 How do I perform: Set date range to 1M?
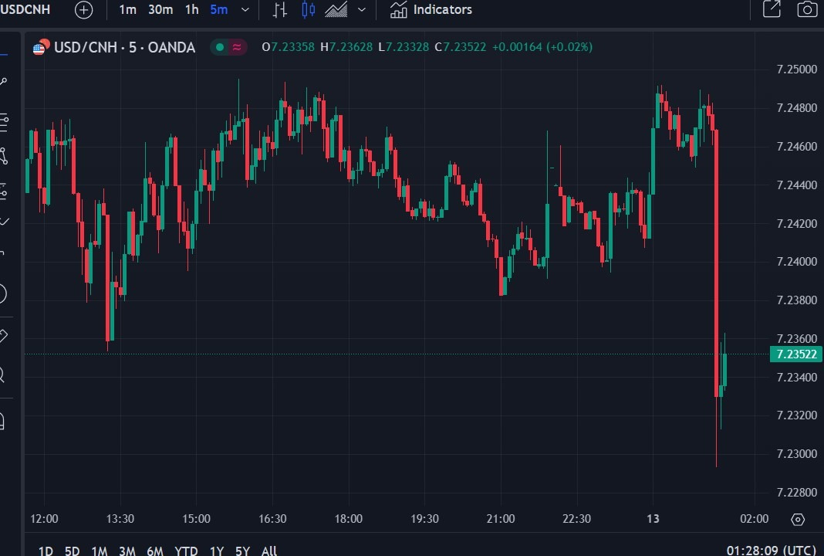point(100,551)
